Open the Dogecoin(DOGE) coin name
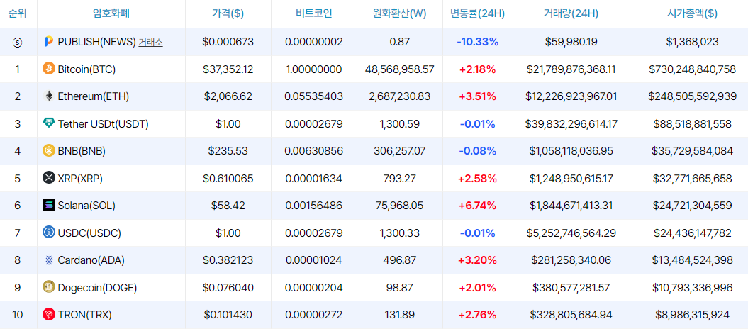 click(x=97, y=287)
